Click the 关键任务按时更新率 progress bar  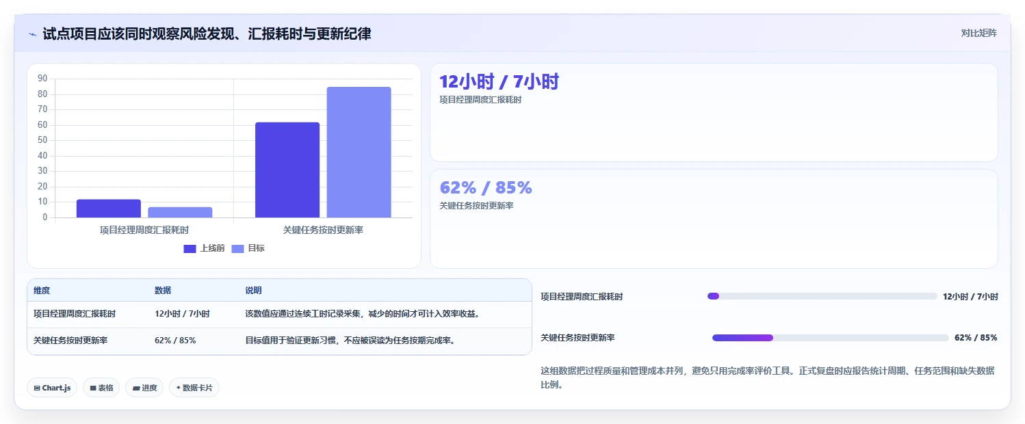830,338
